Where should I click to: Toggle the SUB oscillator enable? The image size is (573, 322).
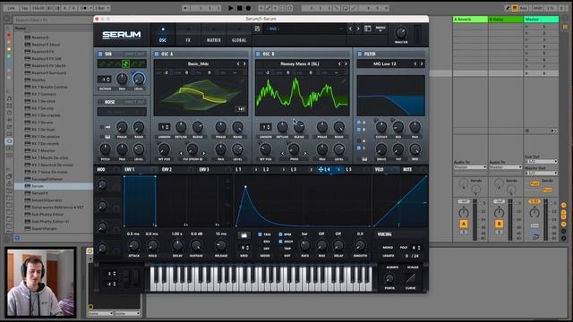tap(100, 54)
